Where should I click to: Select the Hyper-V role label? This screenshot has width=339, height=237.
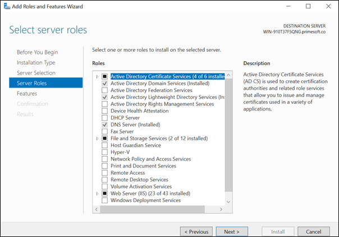point(120,152)
